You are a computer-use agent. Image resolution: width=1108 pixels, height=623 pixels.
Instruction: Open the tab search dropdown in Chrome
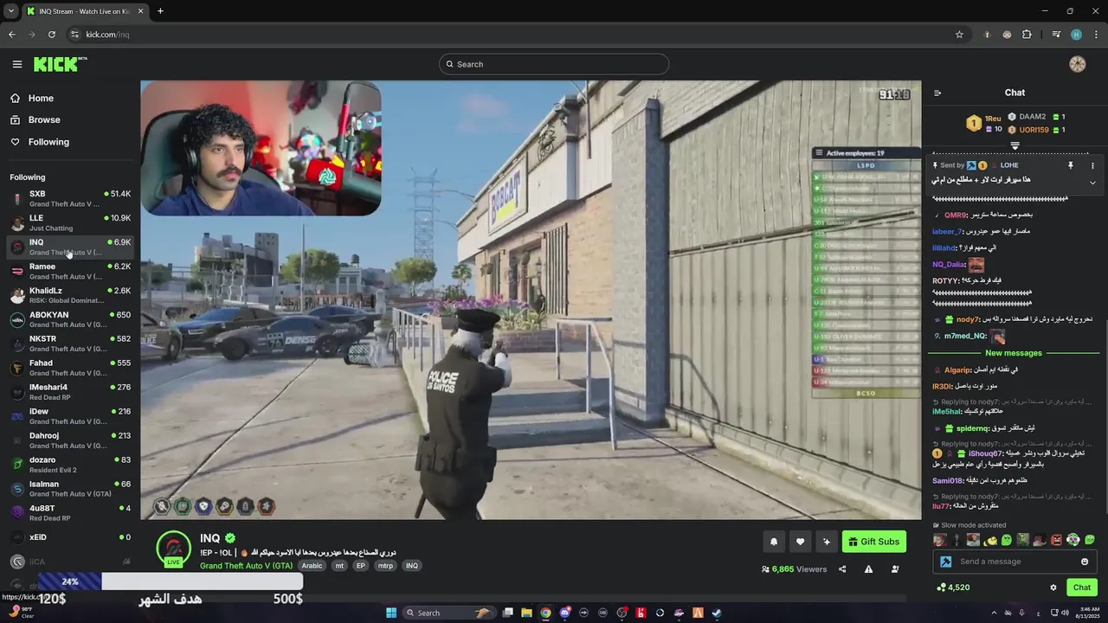pos(12,11)
